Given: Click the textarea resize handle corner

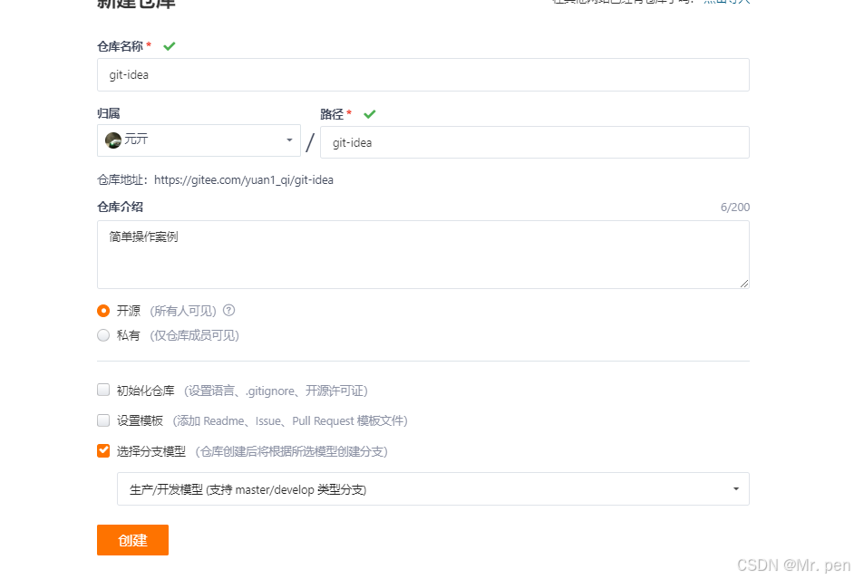Looking at the screenshot, I should tap(744, 284).
